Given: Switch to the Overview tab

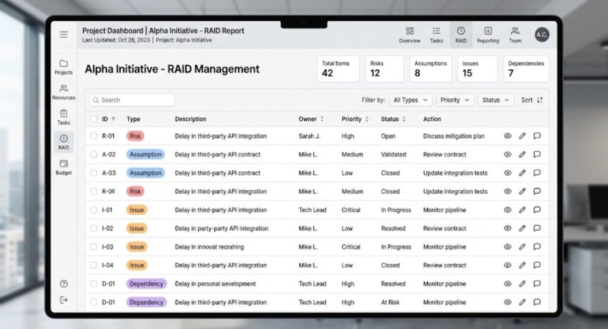Looking at the screenshot, I should (x=410, y=35).
